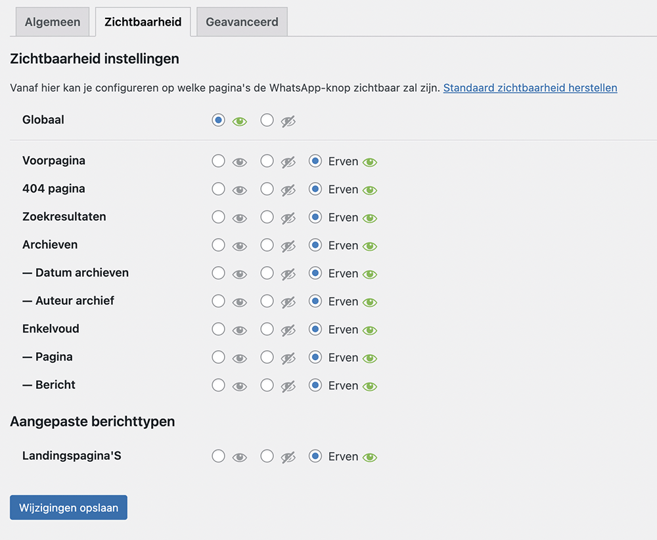Click the crossed-out eye icon for Globaal

click(x=288, y=121)
